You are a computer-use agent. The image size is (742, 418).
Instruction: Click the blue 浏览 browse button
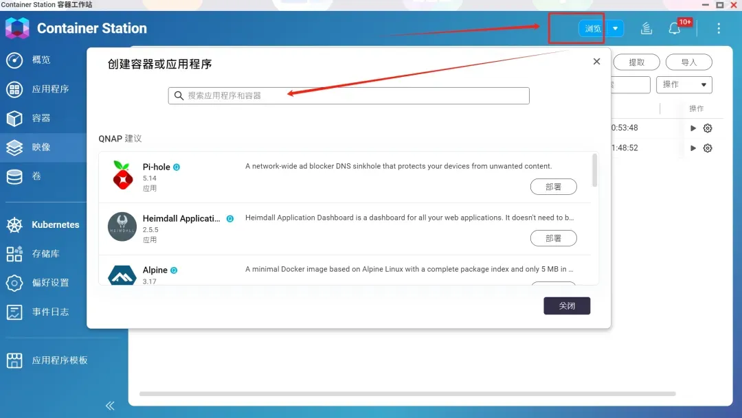click(x=592, y=28)
